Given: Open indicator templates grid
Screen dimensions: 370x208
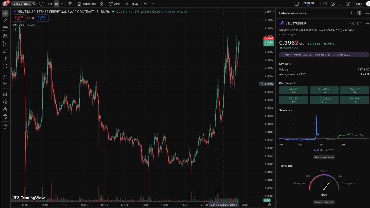Looking at the screenshot, I should (x=101, y=4).
